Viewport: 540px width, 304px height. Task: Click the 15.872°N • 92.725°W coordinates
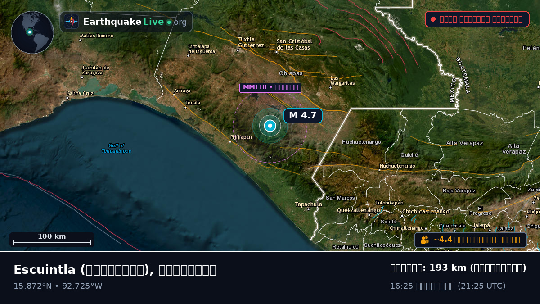click(x=58, y=286)
